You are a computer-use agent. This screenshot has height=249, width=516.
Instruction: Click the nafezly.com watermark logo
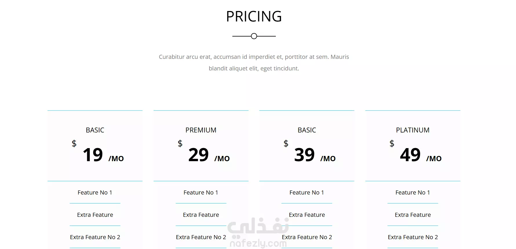tap(258, 233)
